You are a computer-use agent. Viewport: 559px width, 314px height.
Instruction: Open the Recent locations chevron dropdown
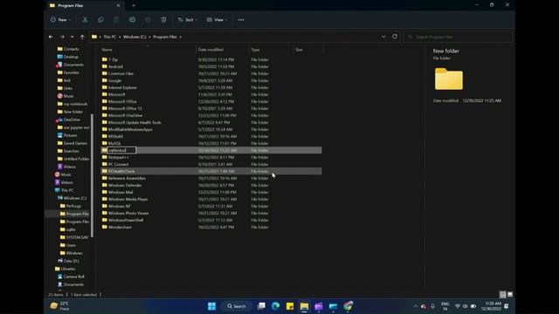pos(72,37)
